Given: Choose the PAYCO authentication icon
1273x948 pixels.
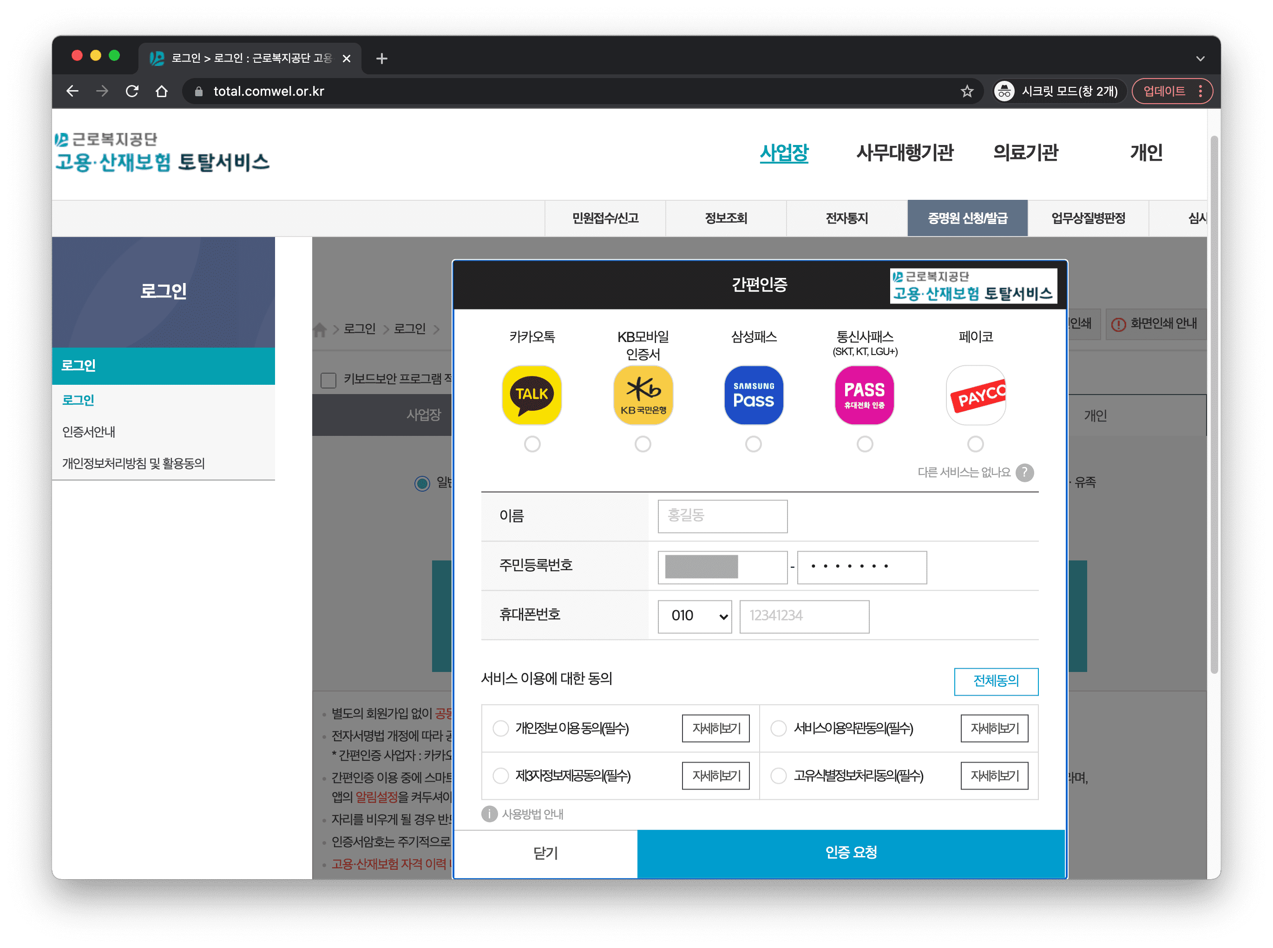Looking at the screenshot, I should 975,395.
